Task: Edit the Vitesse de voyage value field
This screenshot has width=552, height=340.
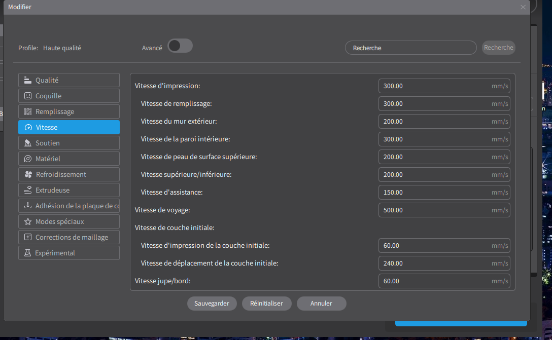Action: [x=444, y=210]
